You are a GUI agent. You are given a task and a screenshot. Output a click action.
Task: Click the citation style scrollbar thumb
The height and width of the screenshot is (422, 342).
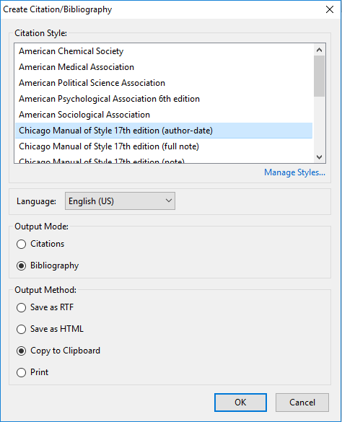[320, 76]
